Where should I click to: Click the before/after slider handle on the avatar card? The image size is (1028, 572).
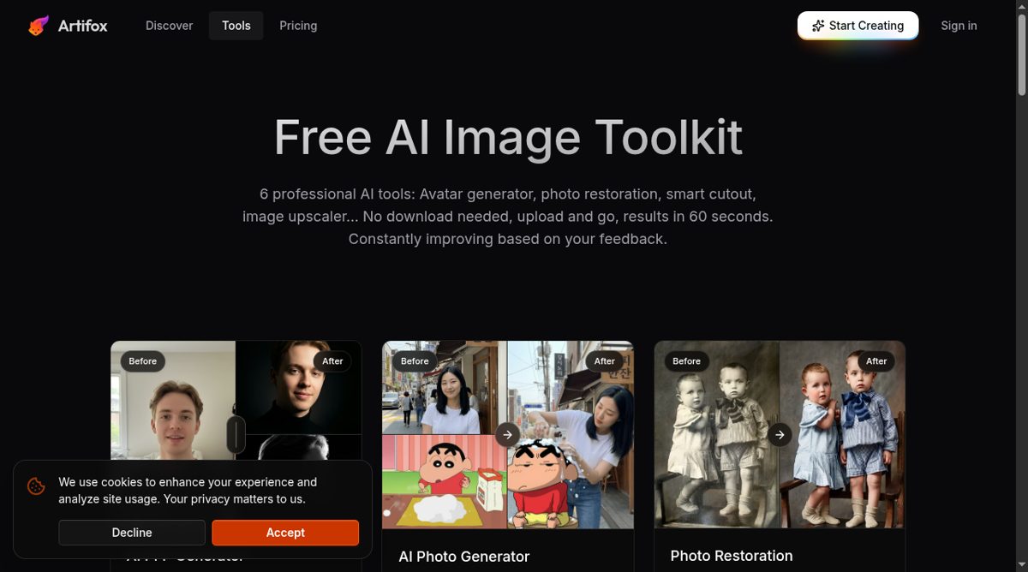pyautogui.click(x=236, y=434)
